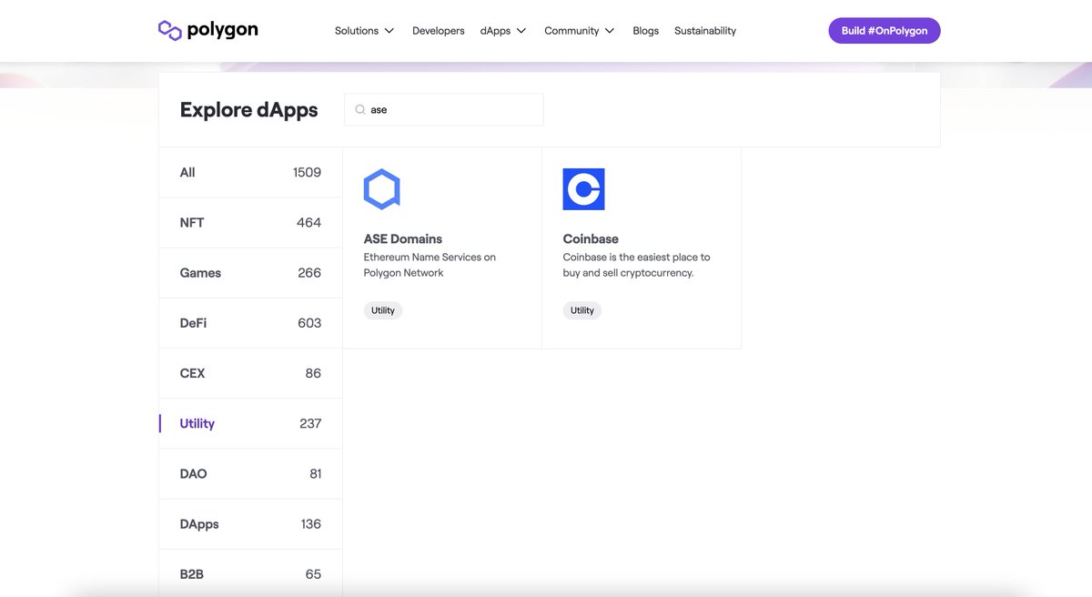Click the 1509 count beside All

pos(307,173)
